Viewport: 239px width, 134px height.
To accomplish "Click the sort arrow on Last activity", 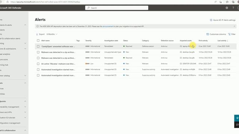I will [x=227, y=41].
